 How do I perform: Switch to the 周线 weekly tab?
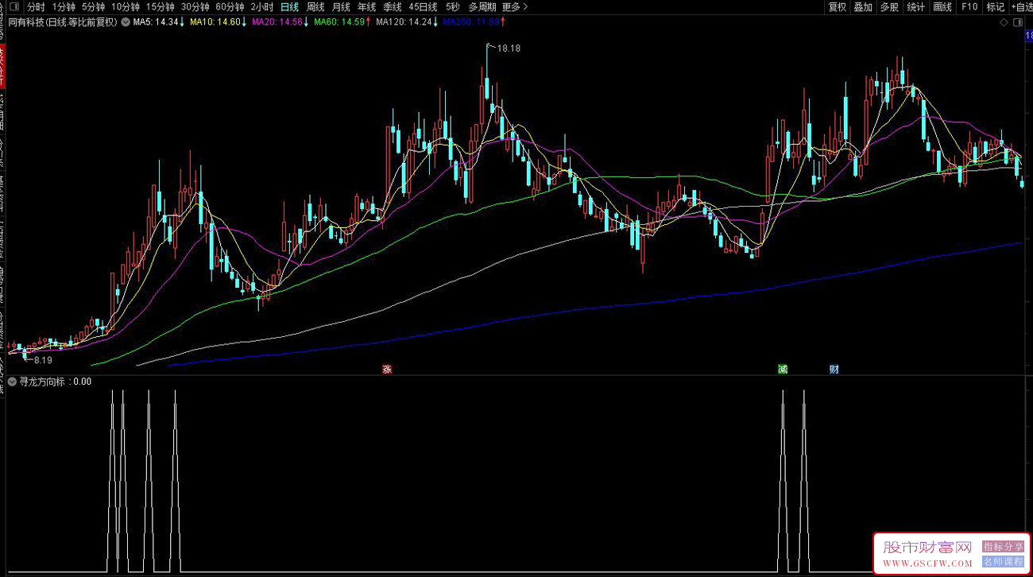point(315,7)
